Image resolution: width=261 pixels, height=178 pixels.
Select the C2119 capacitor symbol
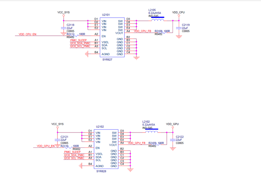[178, 28]
